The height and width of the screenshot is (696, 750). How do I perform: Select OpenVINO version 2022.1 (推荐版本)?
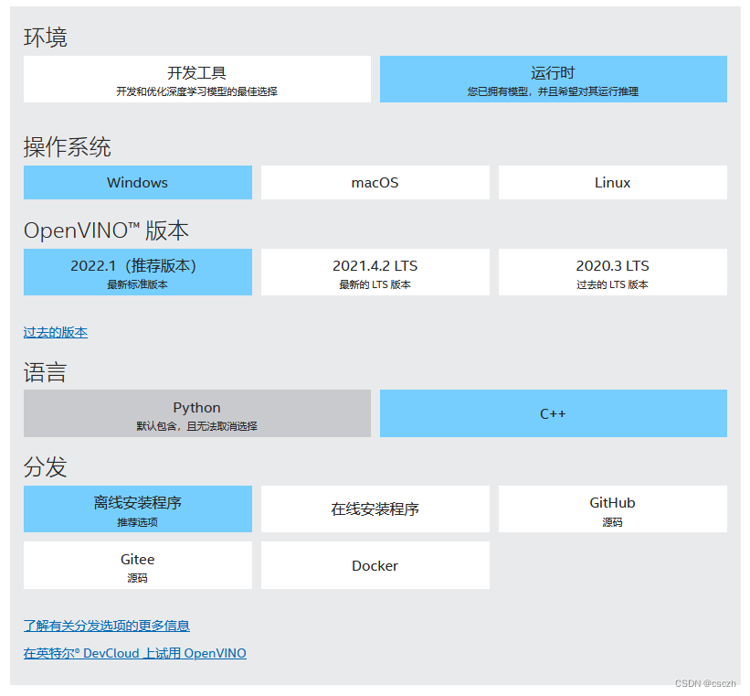pos(138,272)
